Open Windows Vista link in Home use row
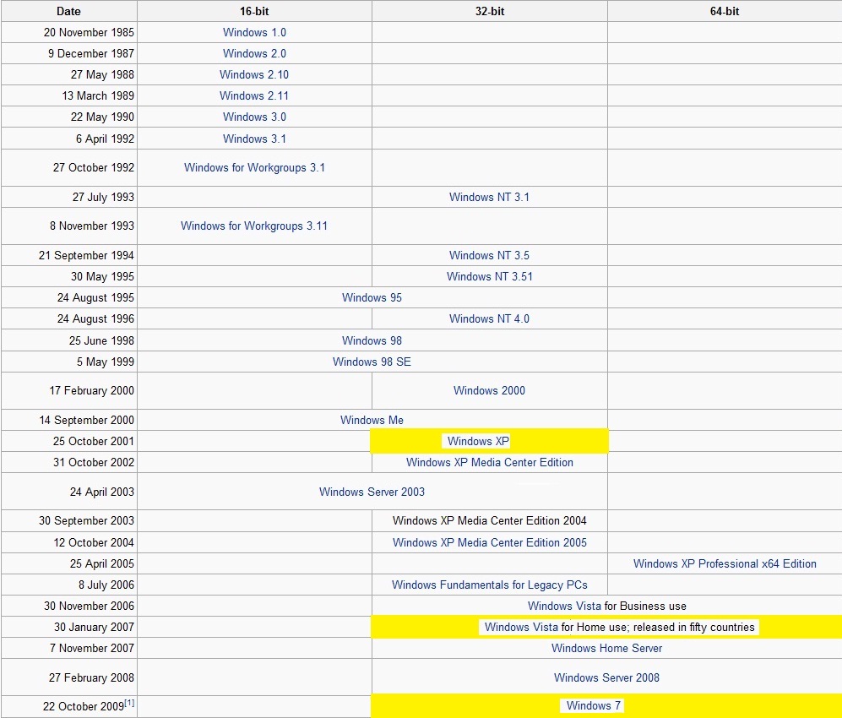 tap(521, 627)
